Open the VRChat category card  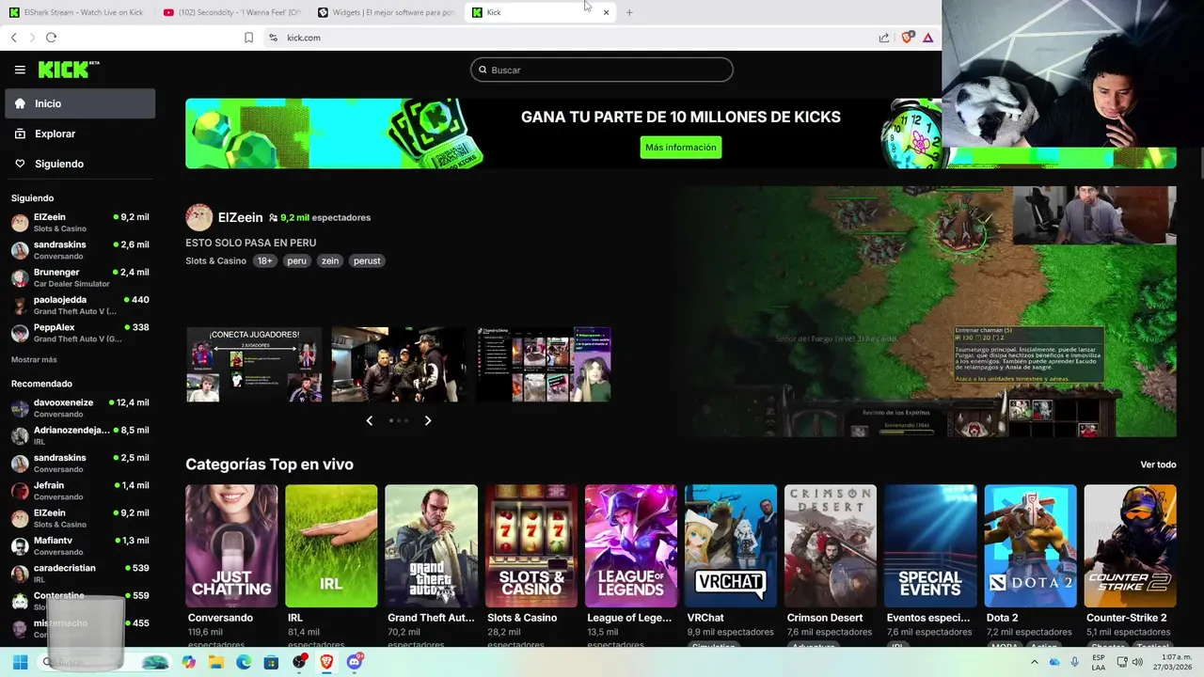click(x=731, y=545)
